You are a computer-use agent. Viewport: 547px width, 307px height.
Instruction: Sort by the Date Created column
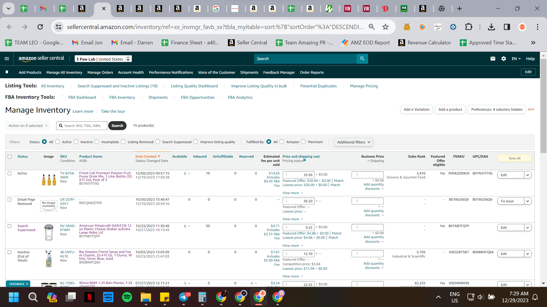tap(148, 156)
